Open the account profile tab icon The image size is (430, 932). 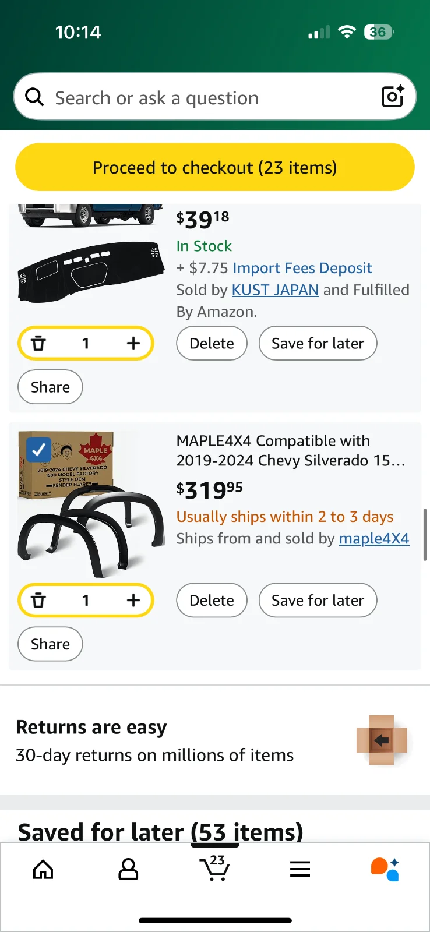[128, 870]
